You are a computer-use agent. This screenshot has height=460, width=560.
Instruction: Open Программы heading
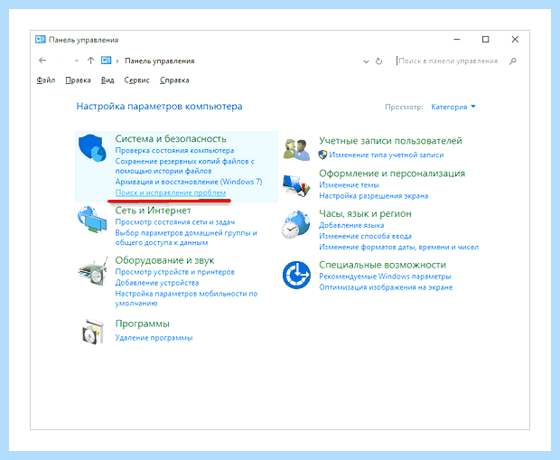coord(142,324)
